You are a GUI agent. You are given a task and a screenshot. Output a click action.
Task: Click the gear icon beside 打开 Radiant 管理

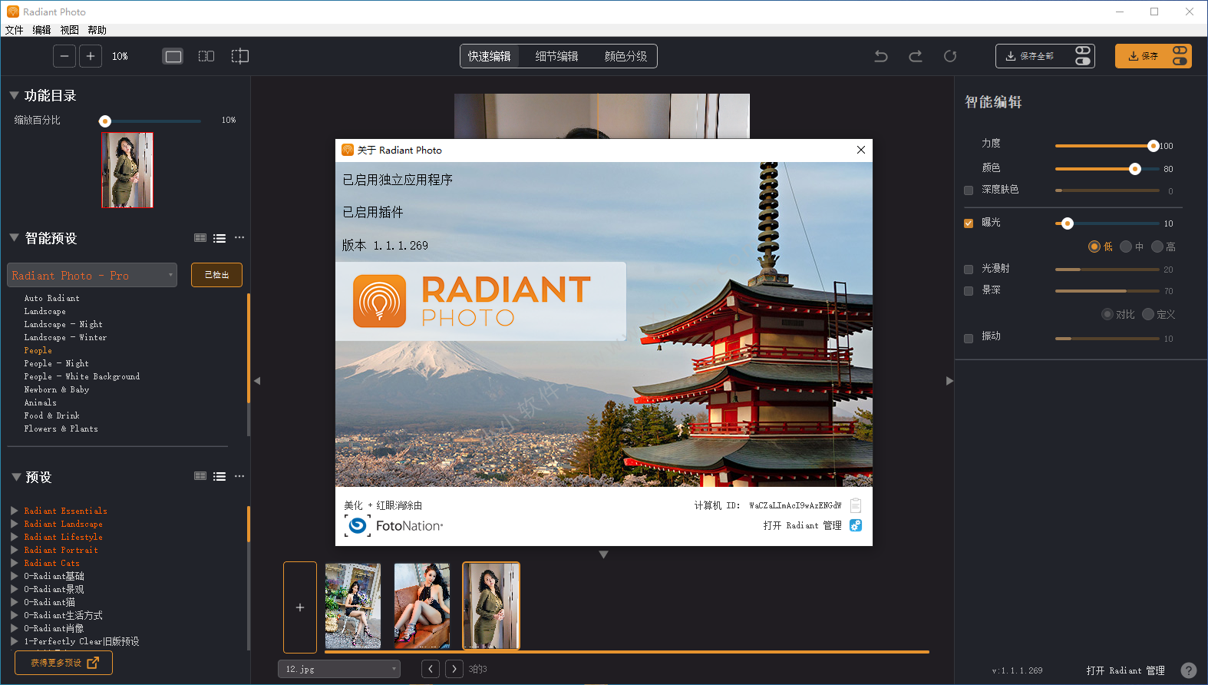tap(856, 525)
